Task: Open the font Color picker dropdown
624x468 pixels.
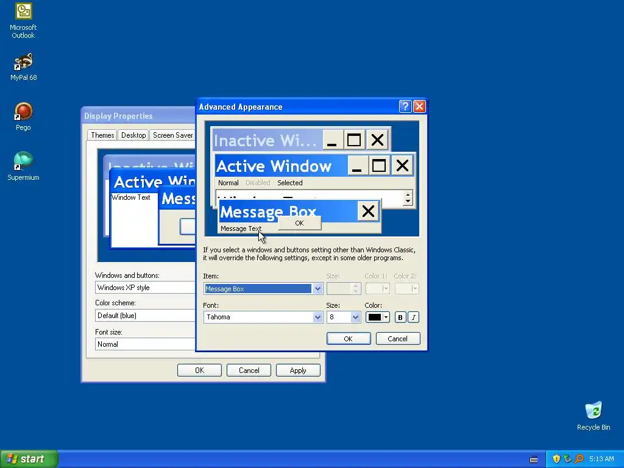Action: click(377, 317)
